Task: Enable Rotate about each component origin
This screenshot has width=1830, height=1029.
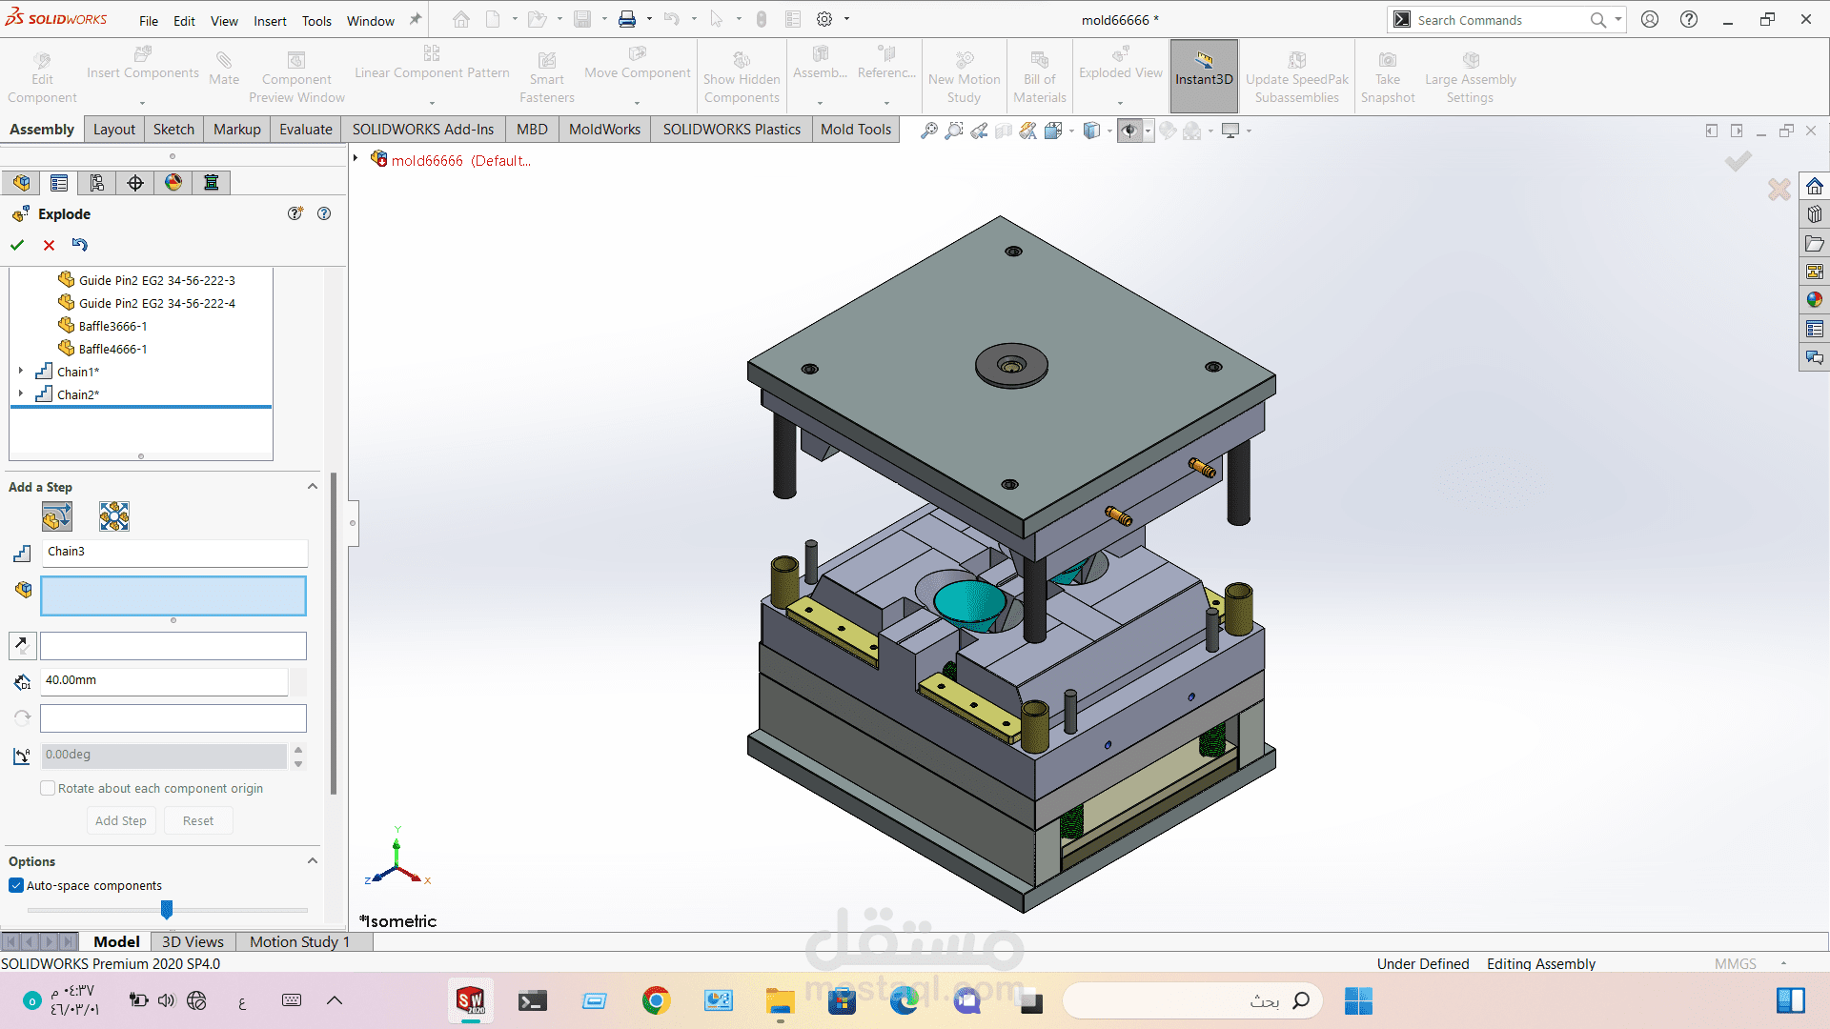Action: (48, 788)
